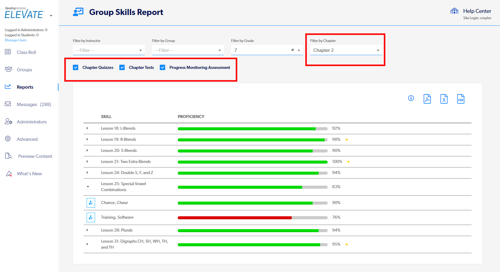This screenshot has width=500, height=272.
Task: Uncheck the Chapter Tests checkbox
Action: coord(122,67)
